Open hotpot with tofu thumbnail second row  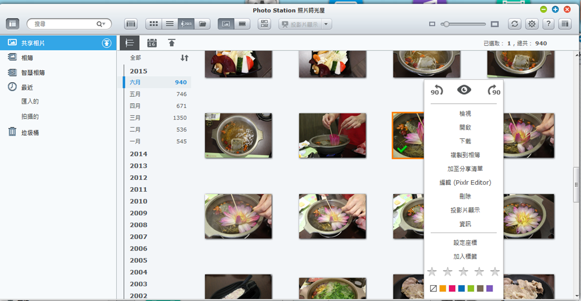click(238, 136)
